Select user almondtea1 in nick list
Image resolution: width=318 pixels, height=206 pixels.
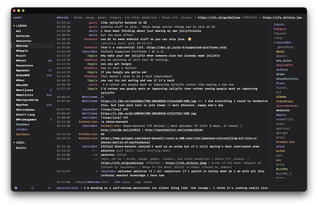tap(284, 101)
